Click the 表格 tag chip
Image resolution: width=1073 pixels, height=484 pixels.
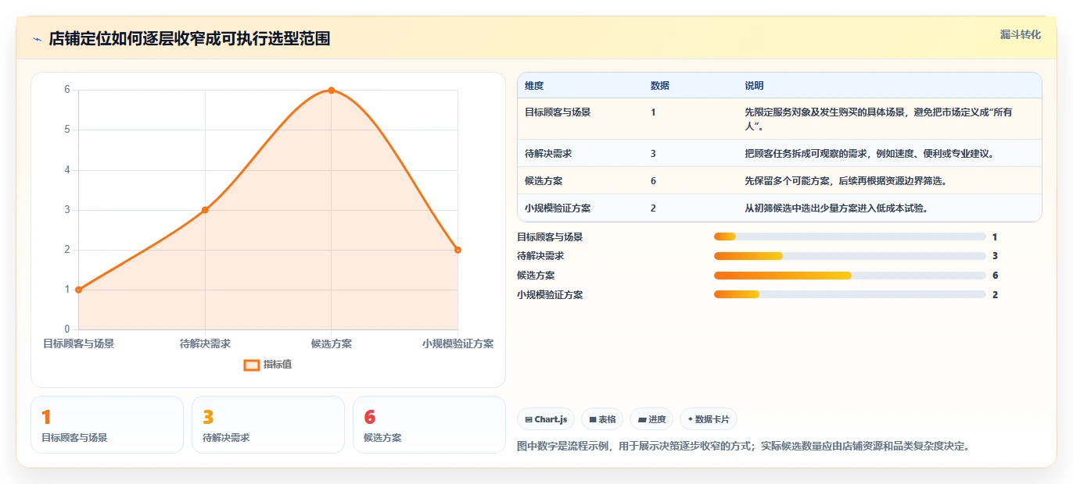(602, 419)
